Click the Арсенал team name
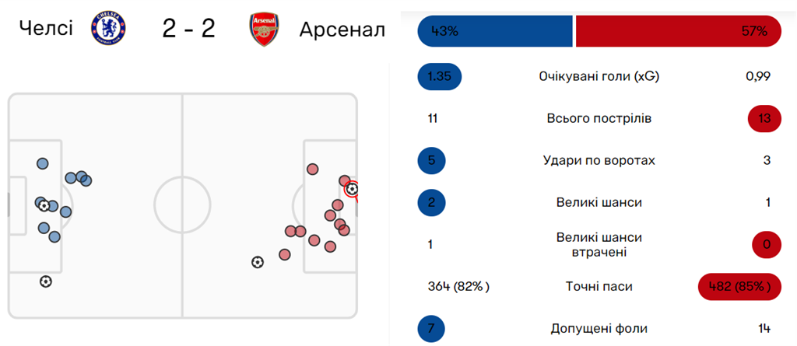 342,30
